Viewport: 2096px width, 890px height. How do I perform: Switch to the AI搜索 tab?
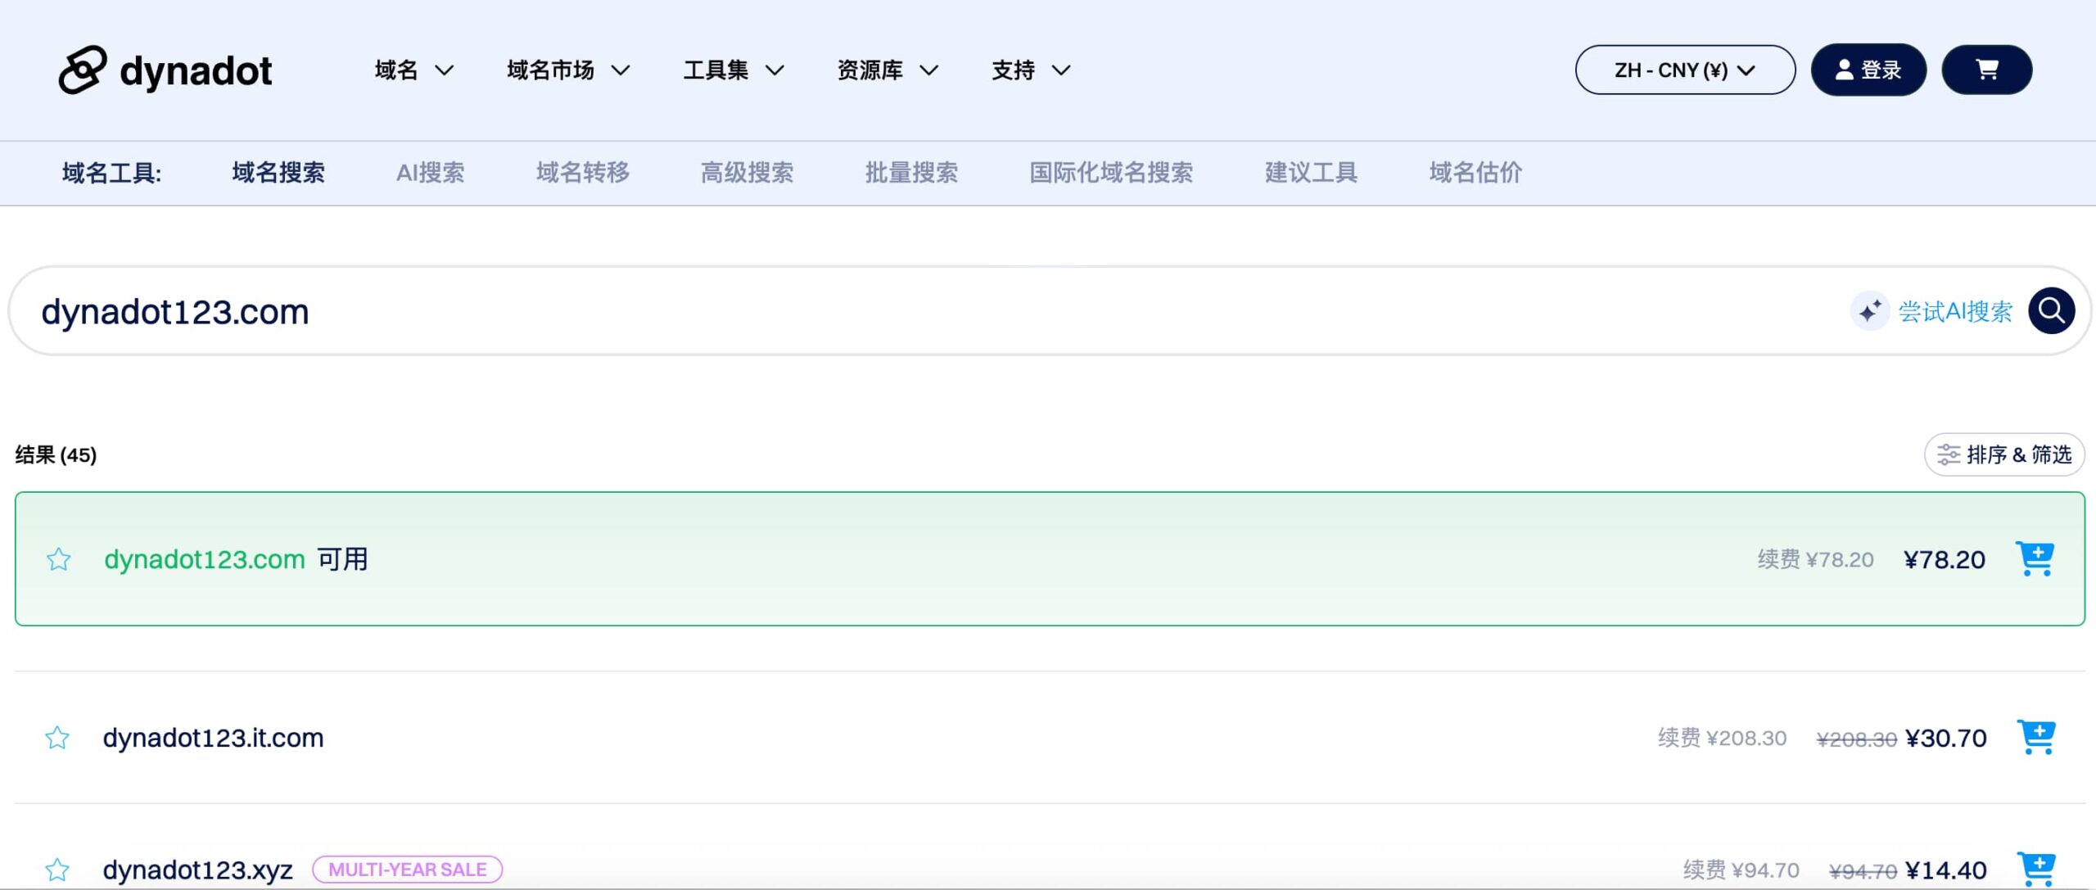pos(431,173)
